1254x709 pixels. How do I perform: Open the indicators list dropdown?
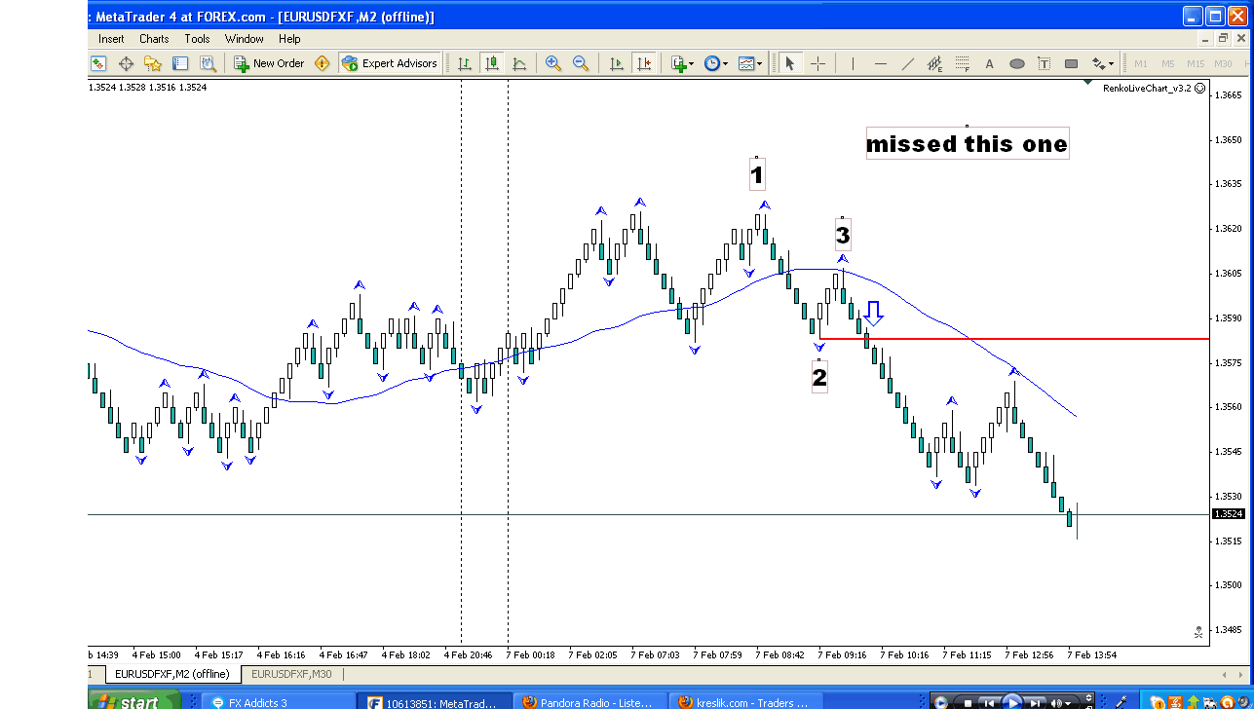tap(682, 63)
